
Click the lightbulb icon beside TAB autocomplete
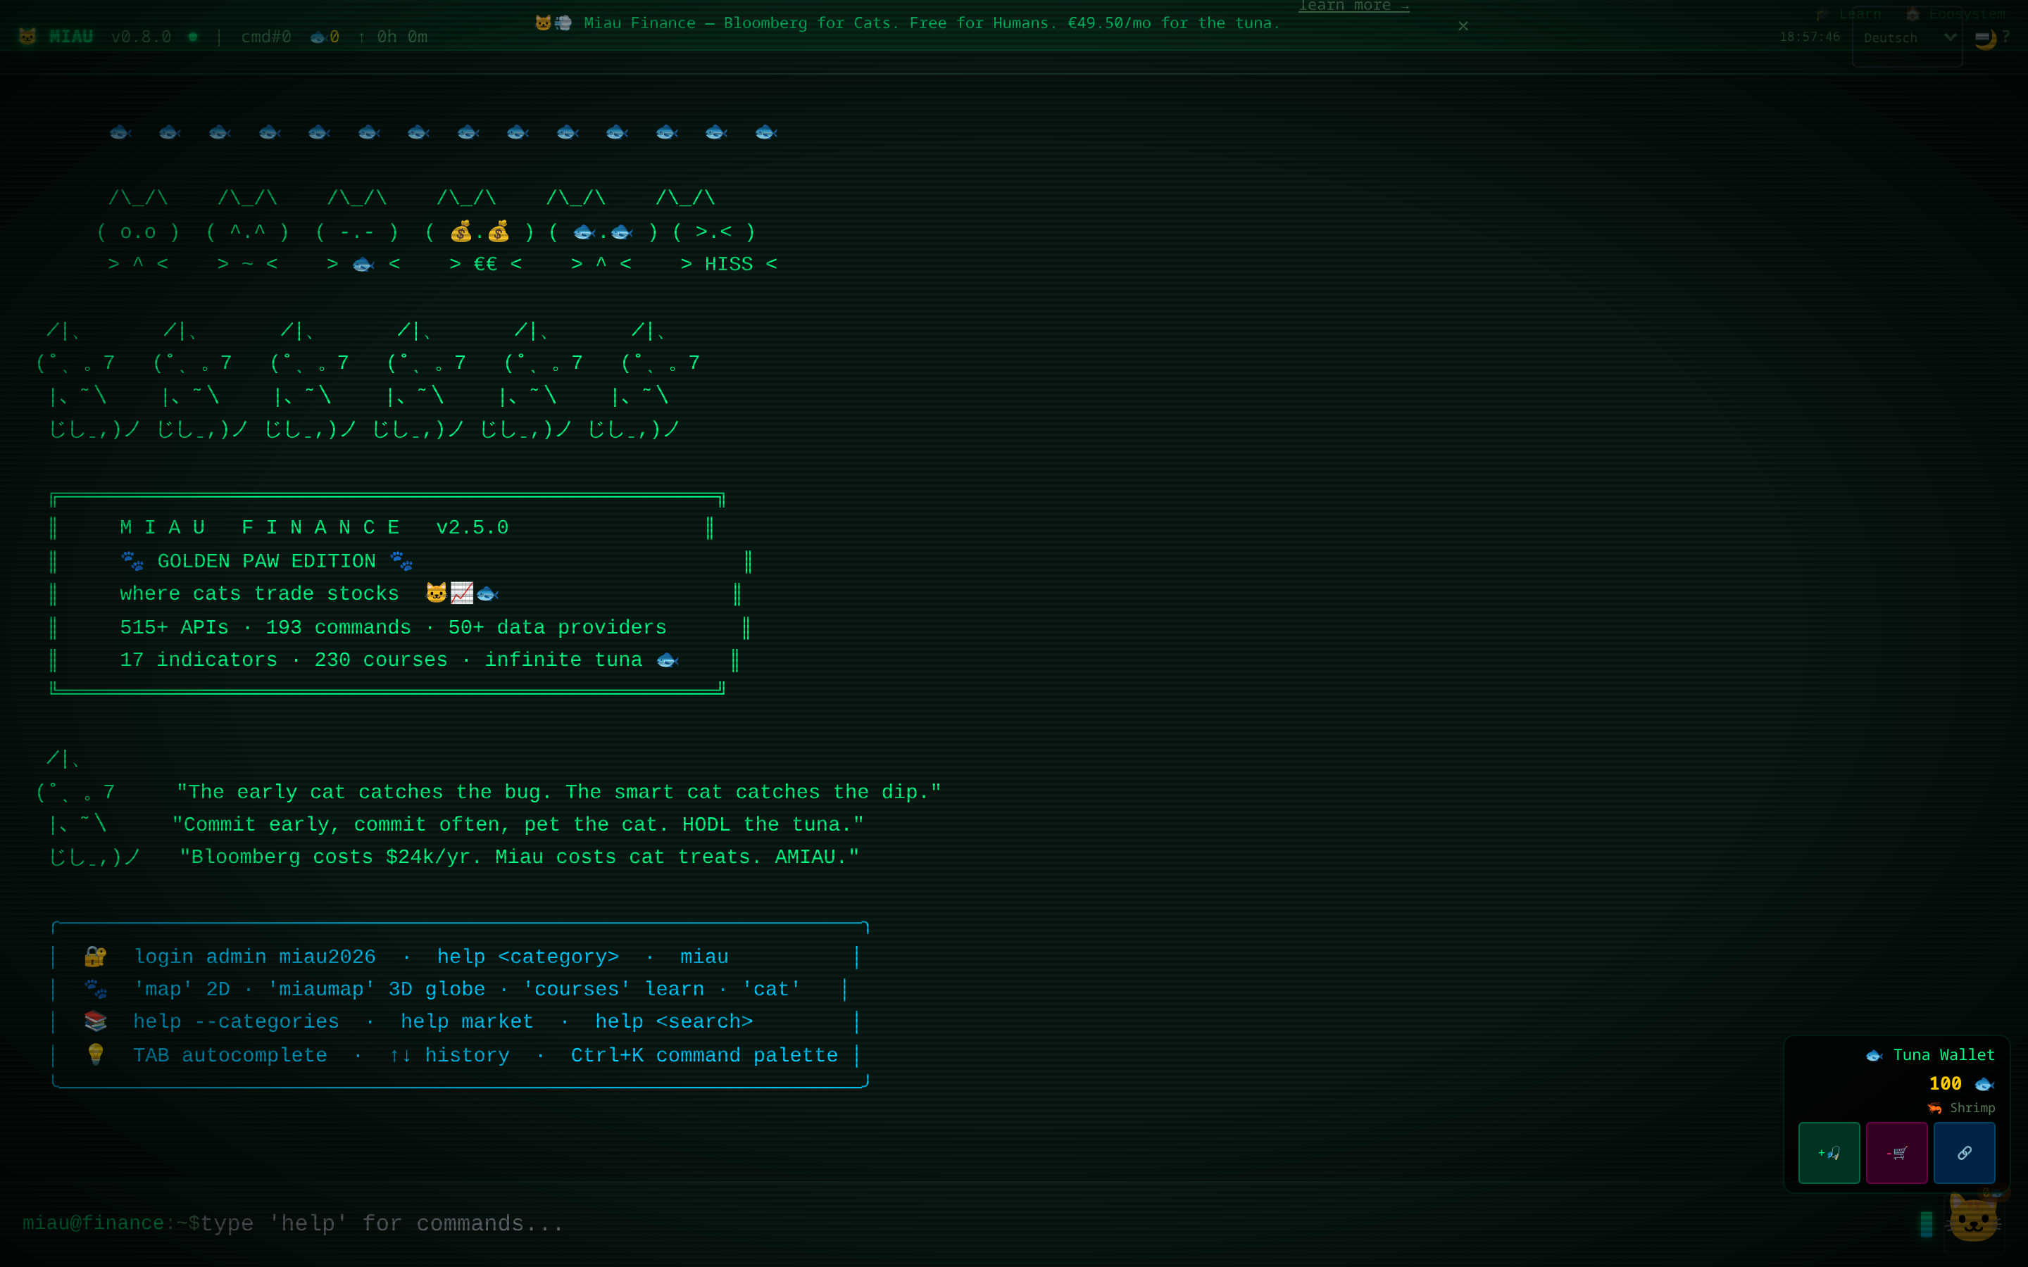tap(96, 1054)
